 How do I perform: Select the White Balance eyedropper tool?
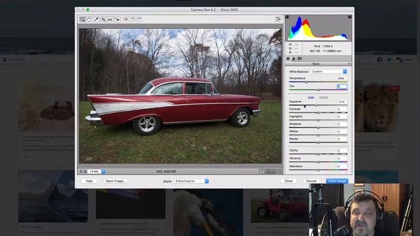coord(96,19)
